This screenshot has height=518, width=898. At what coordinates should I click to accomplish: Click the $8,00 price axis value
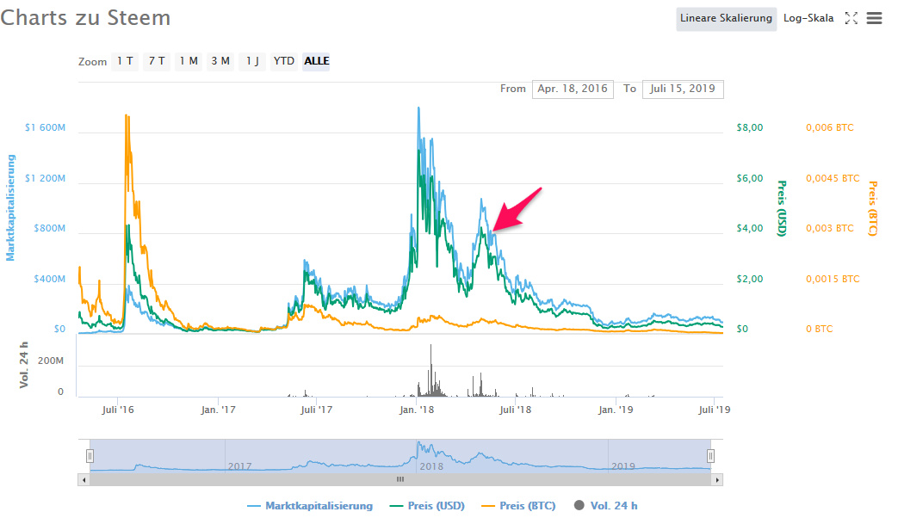(750, 127)
